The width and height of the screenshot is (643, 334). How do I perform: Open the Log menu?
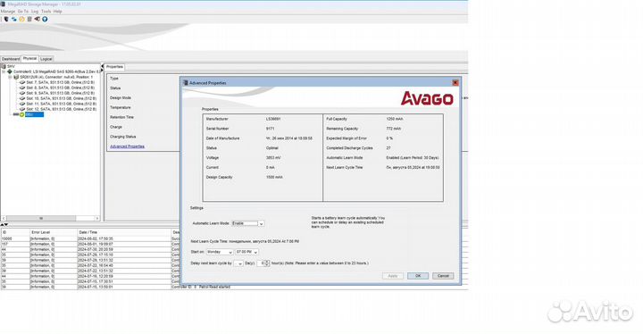click(35, 12)
